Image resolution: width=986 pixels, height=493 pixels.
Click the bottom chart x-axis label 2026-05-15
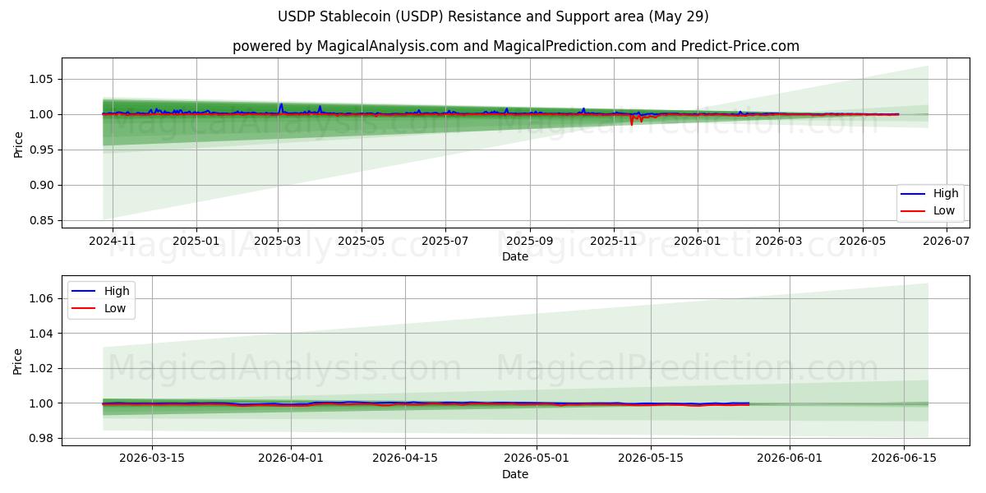pyautogui.click(x=650, y=459)
